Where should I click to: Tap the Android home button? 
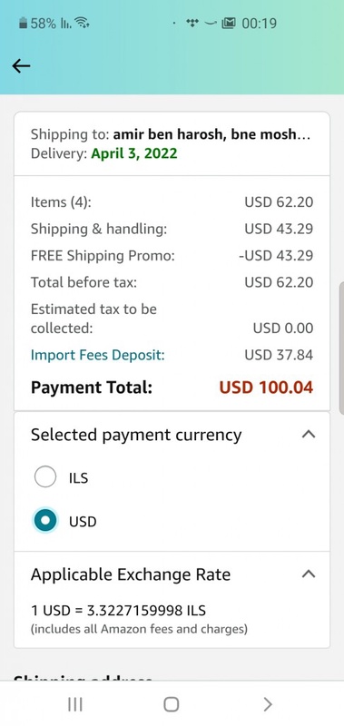(172, 704)
